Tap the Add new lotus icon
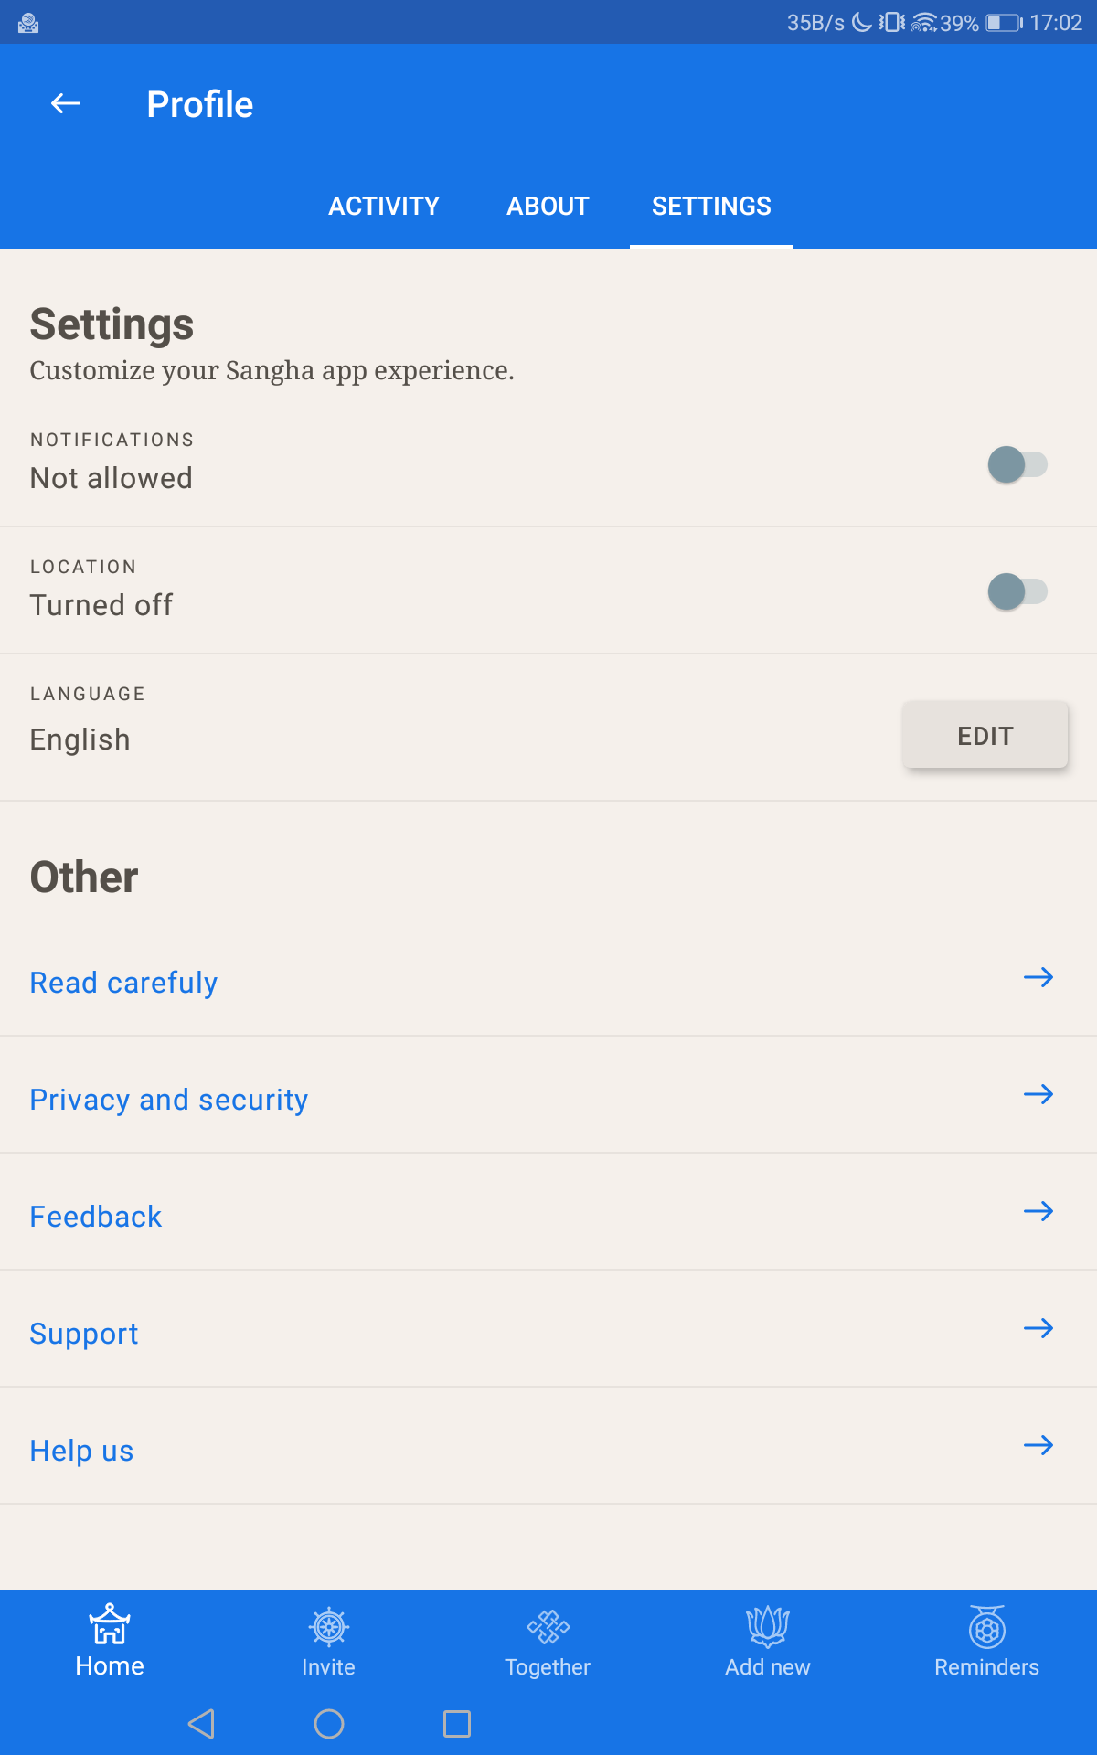Image resolution: width=1097 pixels, height=1755 pixels. (x=768, y=1627)
